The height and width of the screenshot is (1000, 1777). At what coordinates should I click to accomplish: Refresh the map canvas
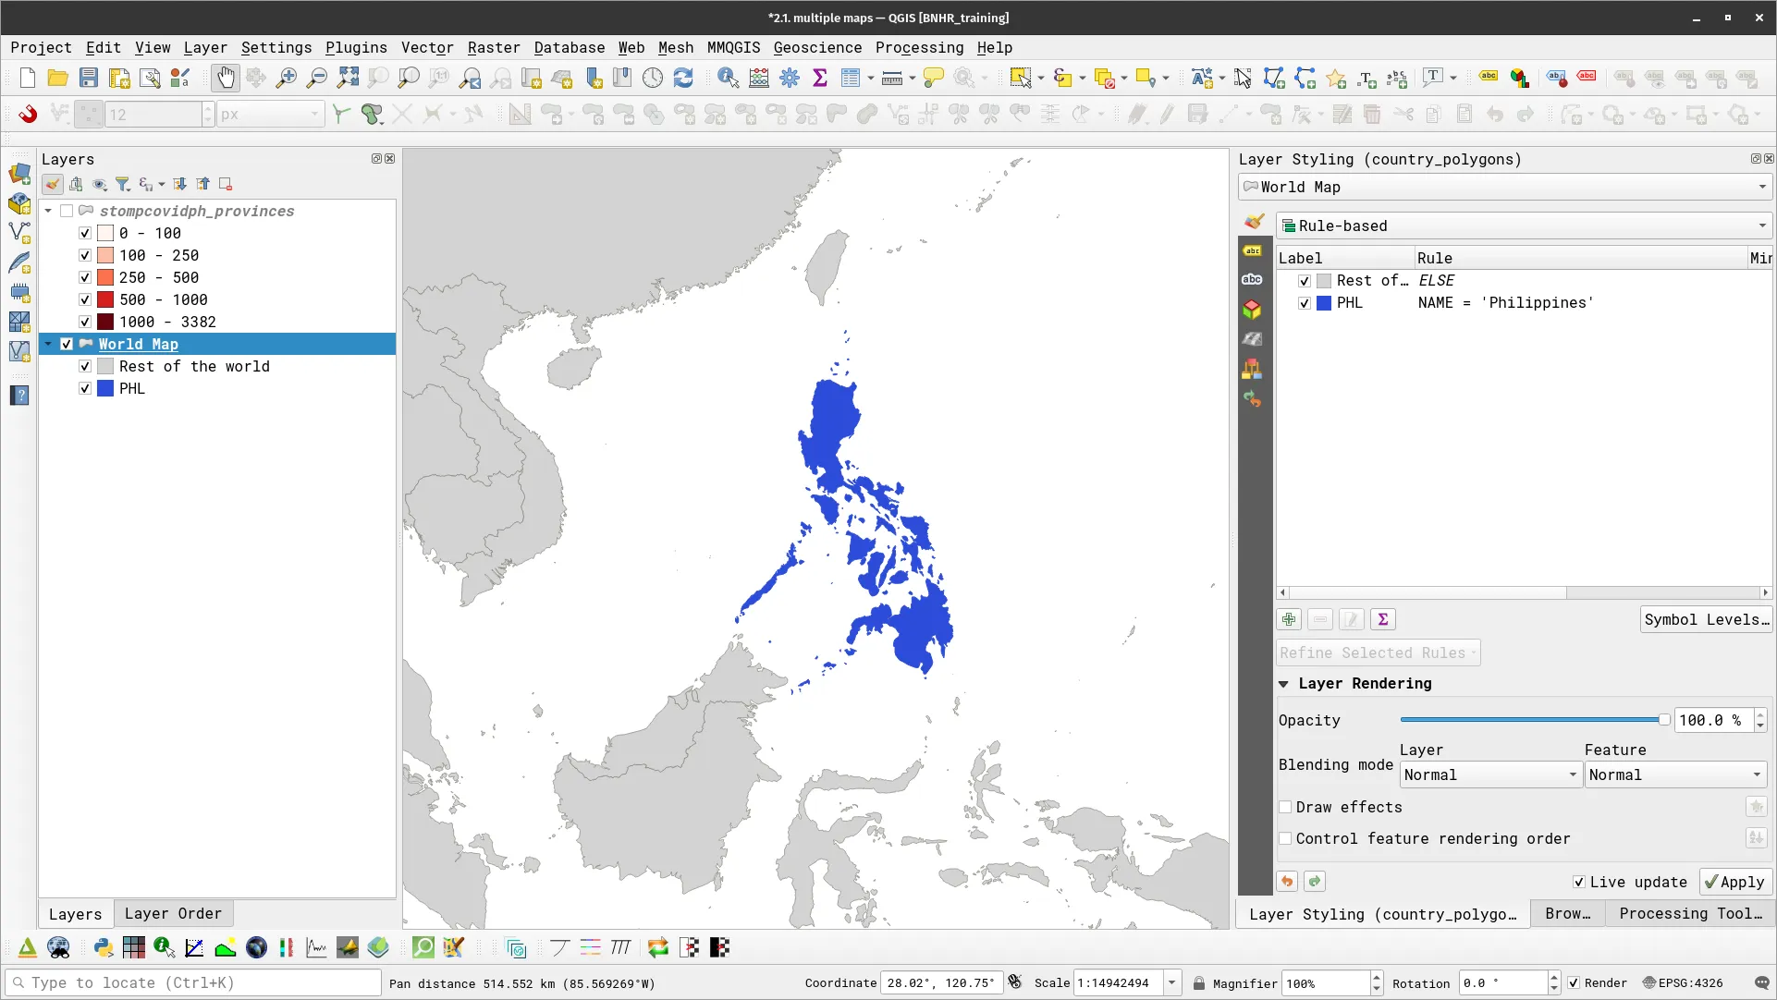pos(683,78)
